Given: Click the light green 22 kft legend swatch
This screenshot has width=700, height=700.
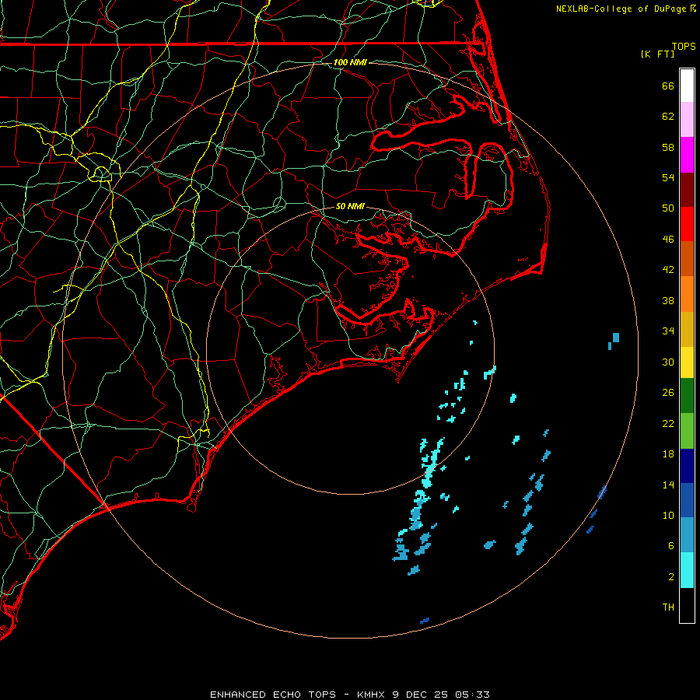Looking at the screenshot, I should [687, 431].
